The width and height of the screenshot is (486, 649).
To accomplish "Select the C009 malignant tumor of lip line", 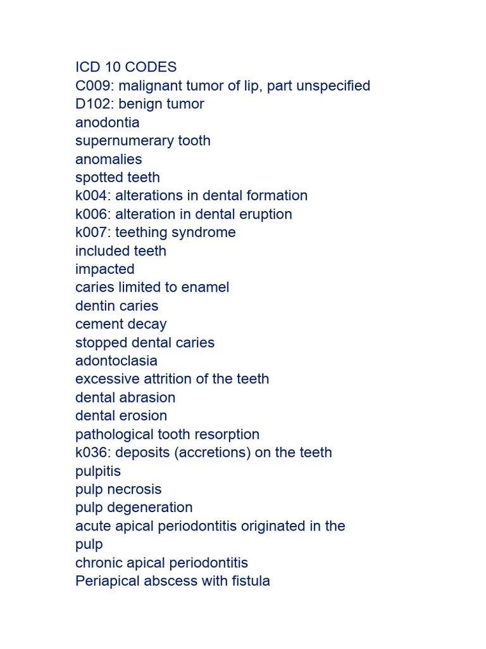I will tap(223, 86).
